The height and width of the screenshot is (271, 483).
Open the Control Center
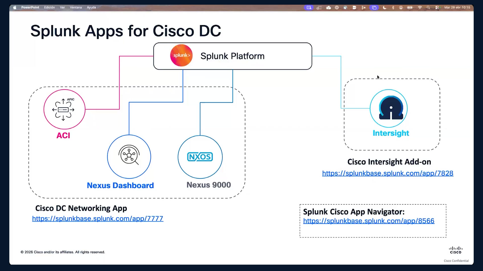click(x=437, y=8)
